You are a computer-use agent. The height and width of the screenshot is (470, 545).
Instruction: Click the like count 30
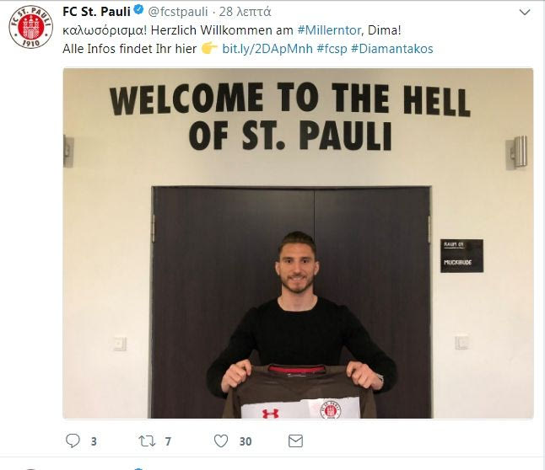click(x=246, y=441)
